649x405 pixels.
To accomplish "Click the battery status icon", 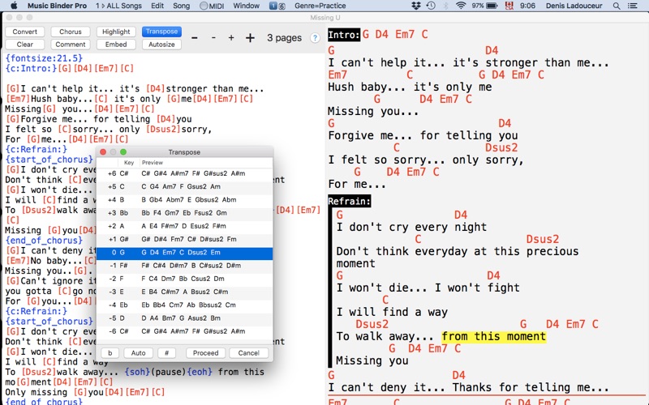I will click(x=492, y=6).
